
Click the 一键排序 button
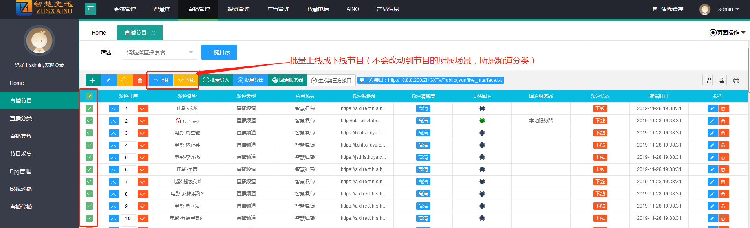tap(219, 52)
